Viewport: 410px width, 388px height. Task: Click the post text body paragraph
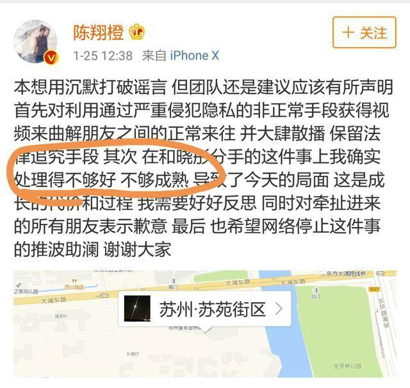tap(203, 168)
